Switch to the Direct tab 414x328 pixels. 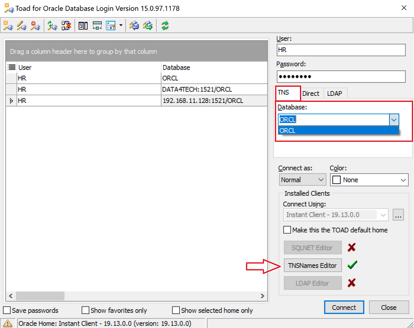point(310,93)
